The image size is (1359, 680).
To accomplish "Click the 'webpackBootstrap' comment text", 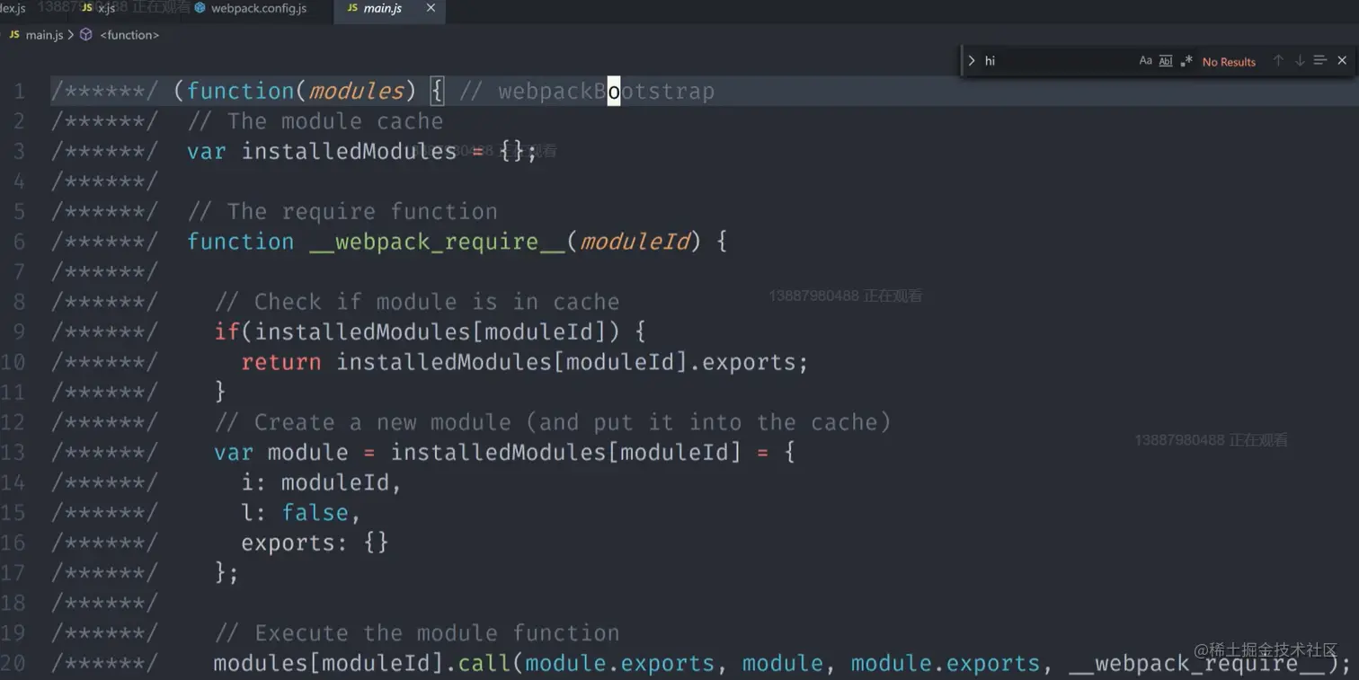I will [x=607, y=92].
